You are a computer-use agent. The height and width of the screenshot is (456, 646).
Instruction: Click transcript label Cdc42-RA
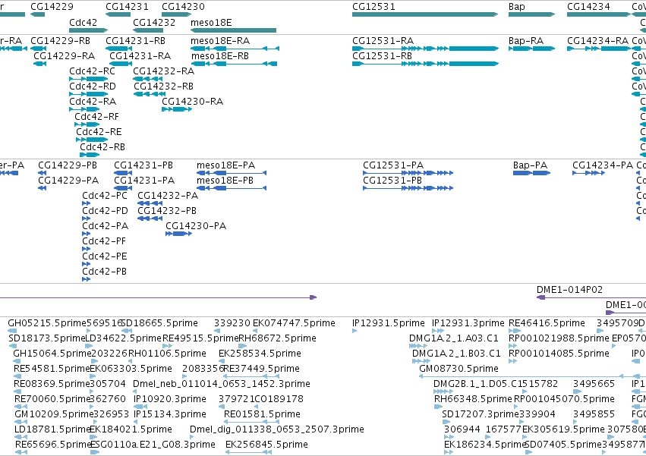93,102
